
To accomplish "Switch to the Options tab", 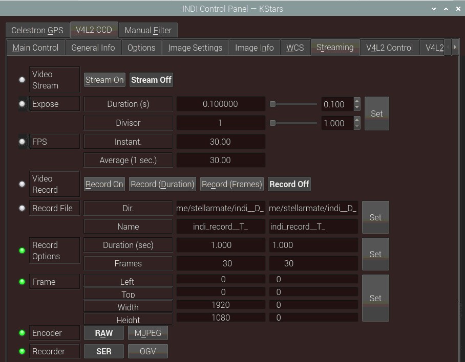I will 141,48.
